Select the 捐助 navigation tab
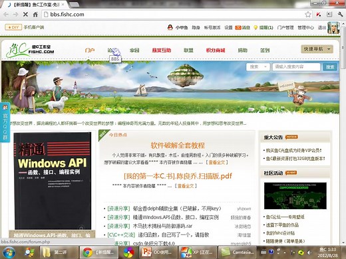346x259 pixels. click(x=242, y=50)
